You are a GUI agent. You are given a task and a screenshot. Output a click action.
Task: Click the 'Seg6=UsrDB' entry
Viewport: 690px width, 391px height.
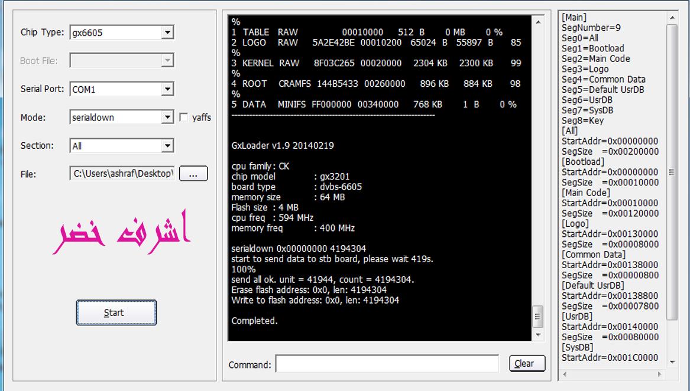(x=587, y=100)
